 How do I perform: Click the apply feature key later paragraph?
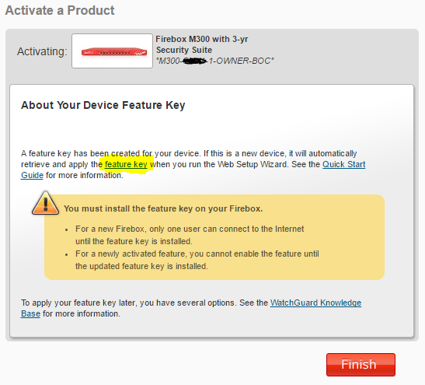pyautogui.click(x=191, y=308)
